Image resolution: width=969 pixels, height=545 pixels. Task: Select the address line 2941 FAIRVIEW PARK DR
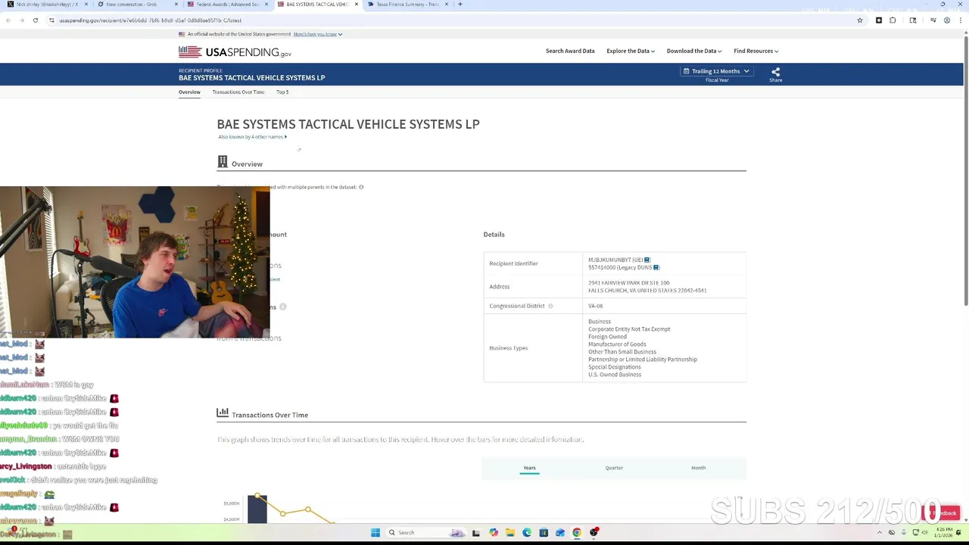click(x=629, y=283)
